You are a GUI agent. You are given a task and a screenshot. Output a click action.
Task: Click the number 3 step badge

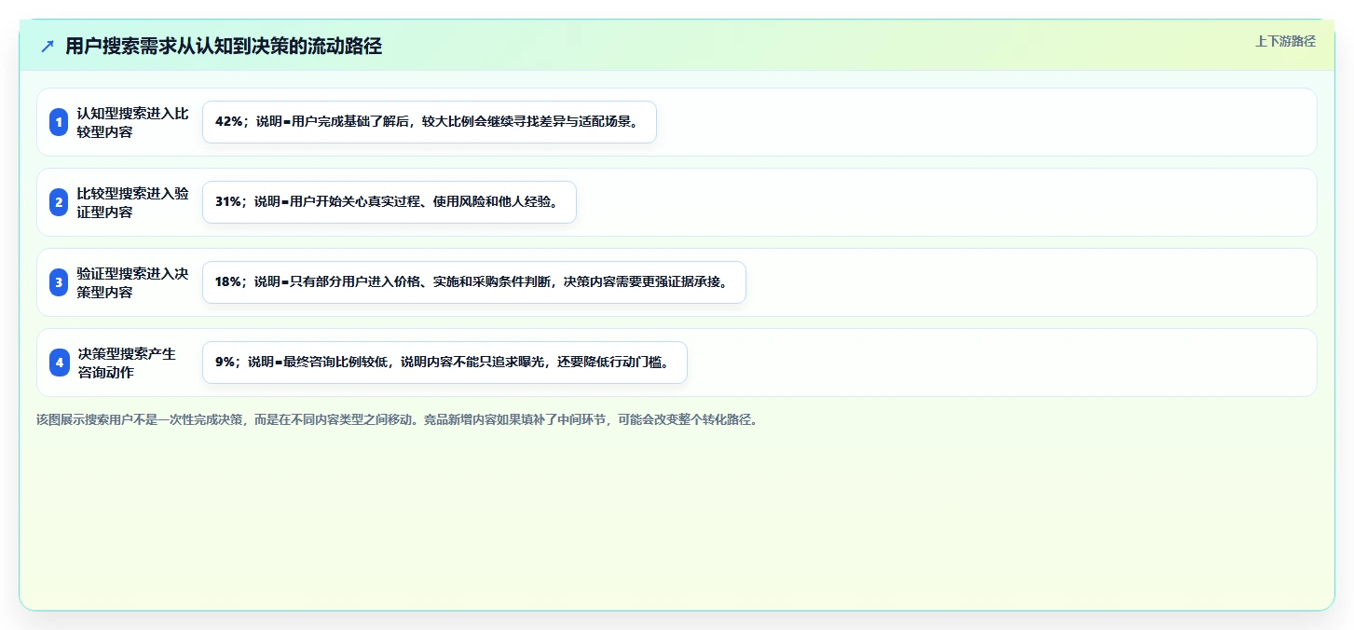(59, 282)
